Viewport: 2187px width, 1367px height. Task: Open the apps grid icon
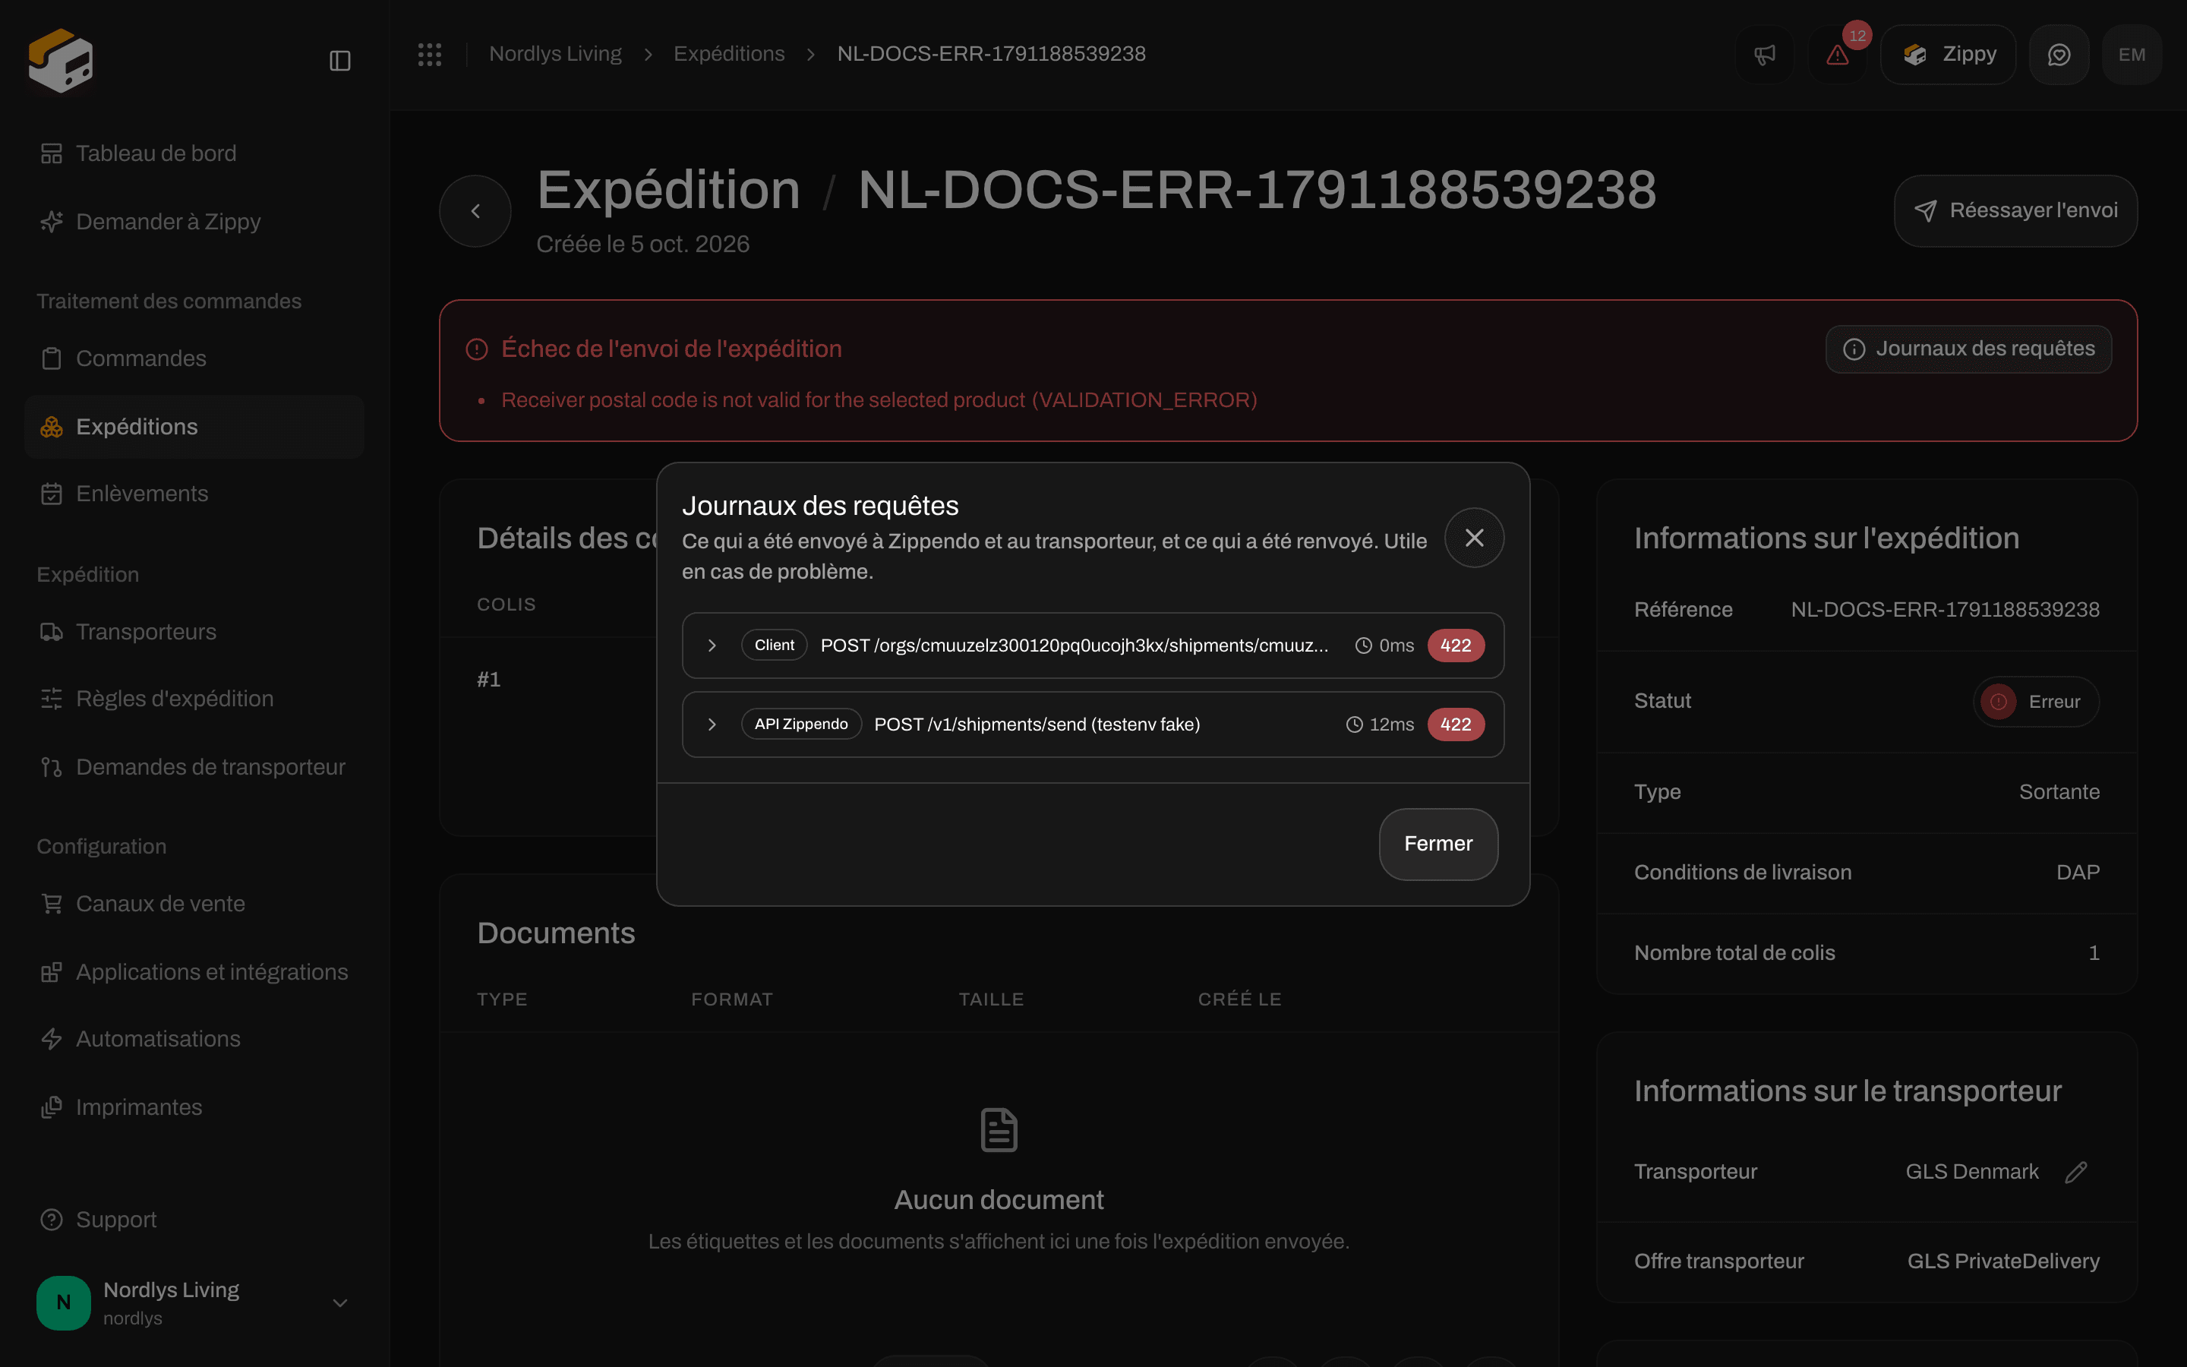tap(430, 54)
